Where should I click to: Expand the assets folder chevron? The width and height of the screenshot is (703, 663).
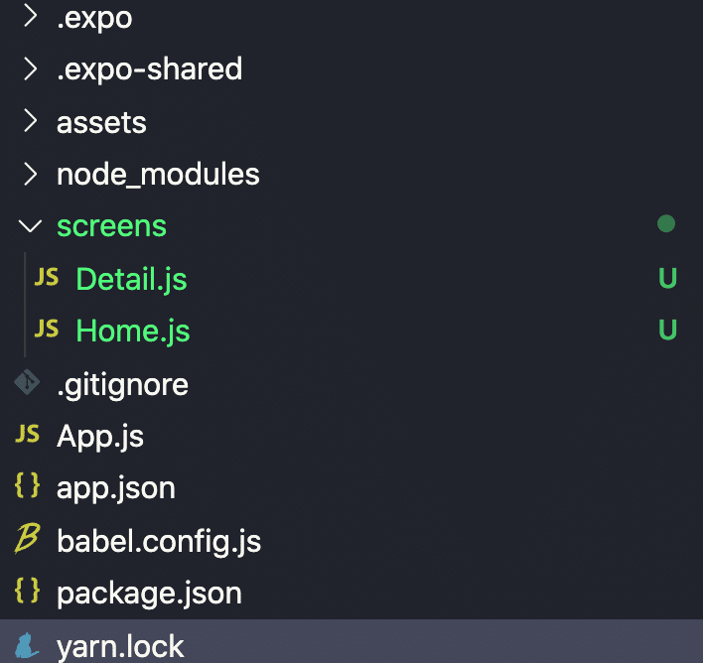[x=31, y=121]
